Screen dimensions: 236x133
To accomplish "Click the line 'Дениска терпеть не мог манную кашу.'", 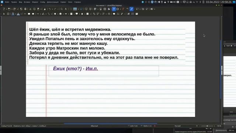I will tap(68, 44).
